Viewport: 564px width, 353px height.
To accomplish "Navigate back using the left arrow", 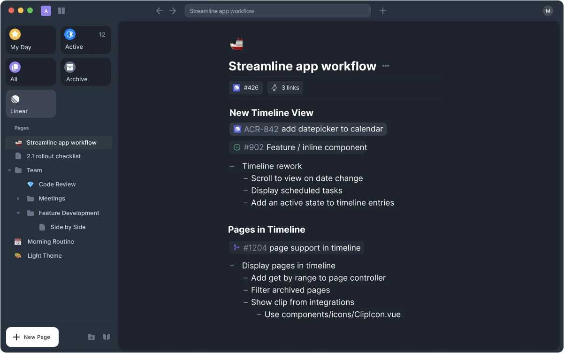I will 160,10.
